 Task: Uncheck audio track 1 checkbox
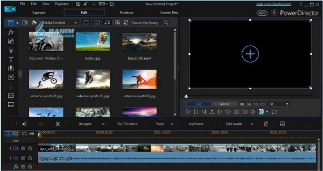(x=23, y=158)
